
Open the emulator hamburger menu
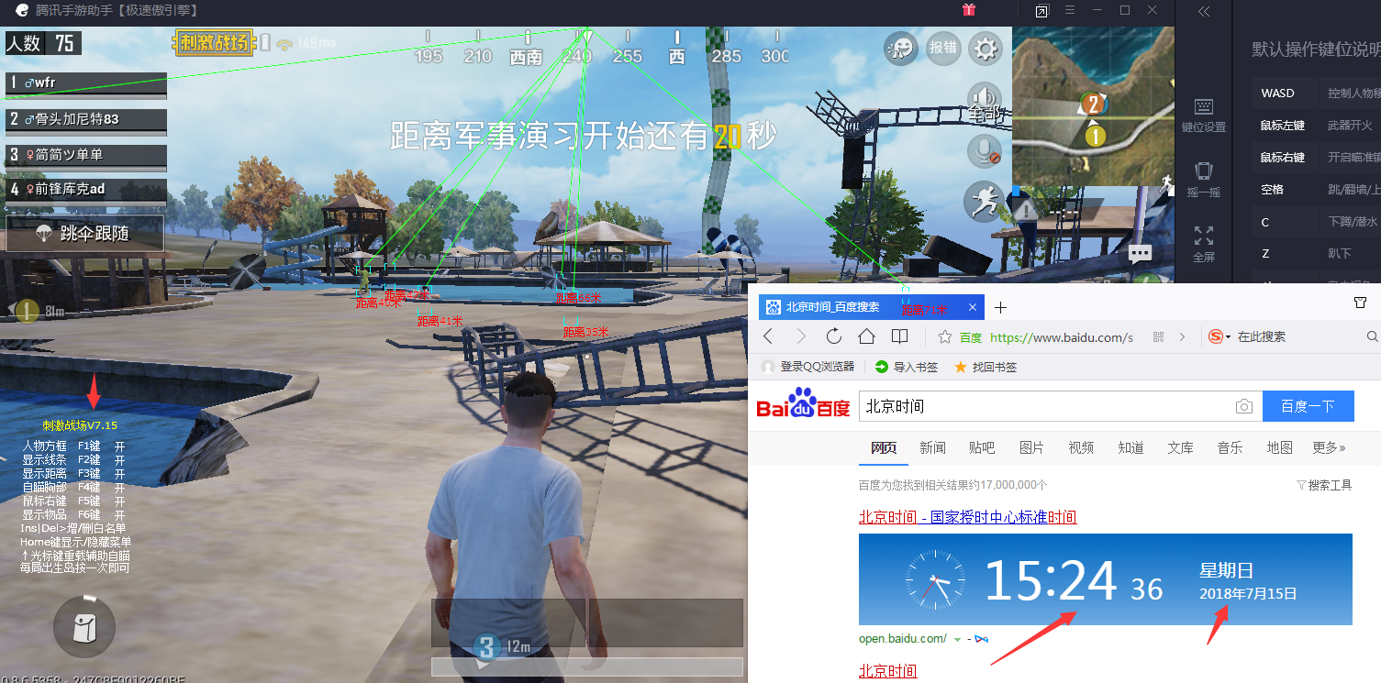tap(1070, 10)
